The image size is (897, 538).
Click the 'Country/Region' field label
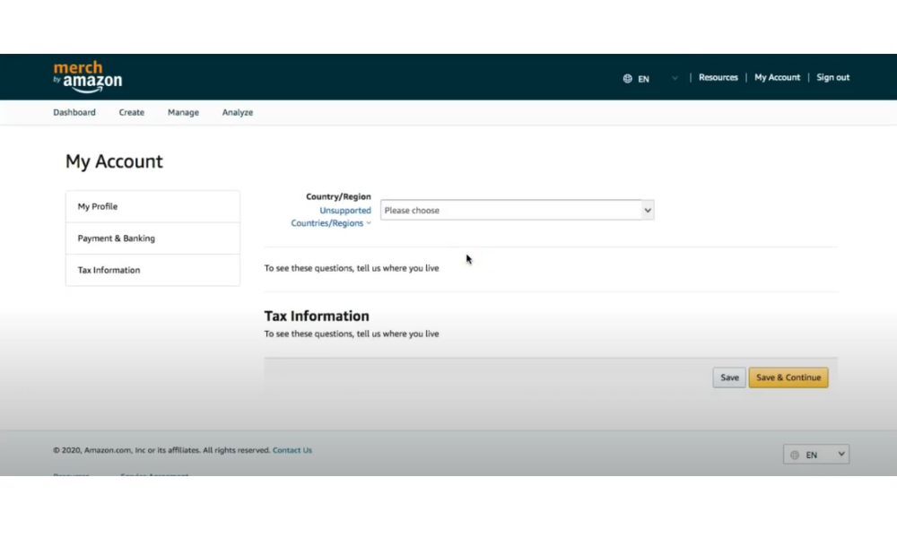pyautogui.click(x=338, y=196)
